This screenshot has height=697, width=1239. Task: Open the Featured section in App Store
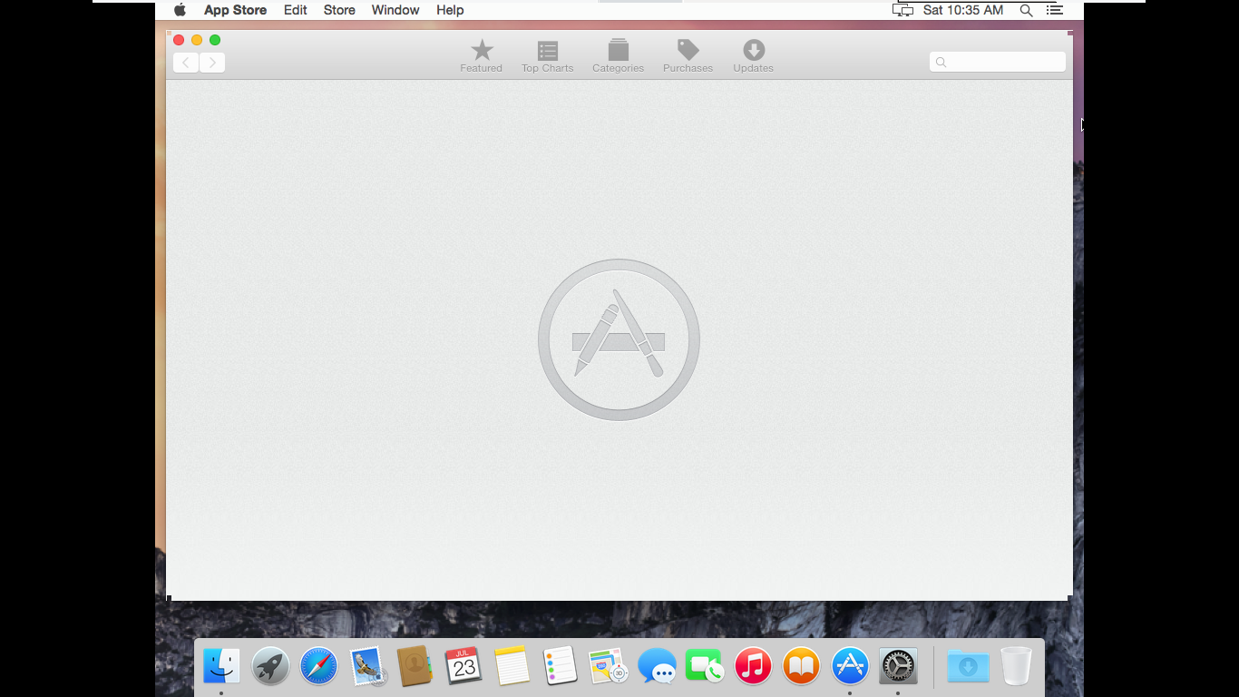[x=481, y=56]
